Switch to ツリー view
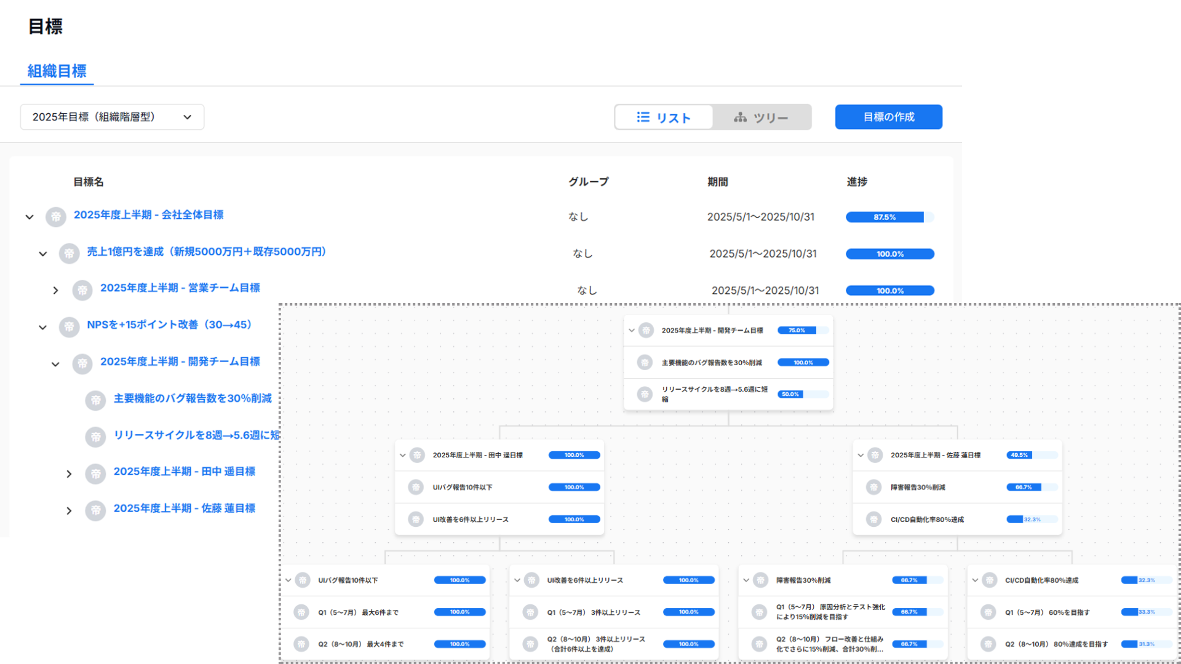Image resolution: width=1181 pixels, height=664 pixels. point(761,117)
